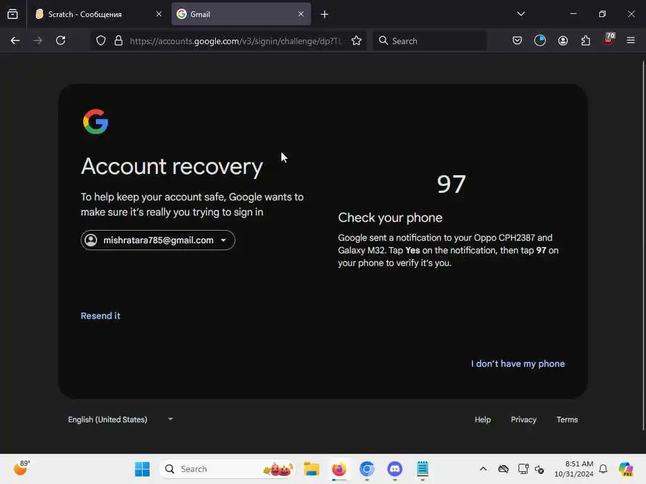The height and width of the screenshot is (484, 646).
Task: Open the display connection tray icon
Action: click(523, 469)
